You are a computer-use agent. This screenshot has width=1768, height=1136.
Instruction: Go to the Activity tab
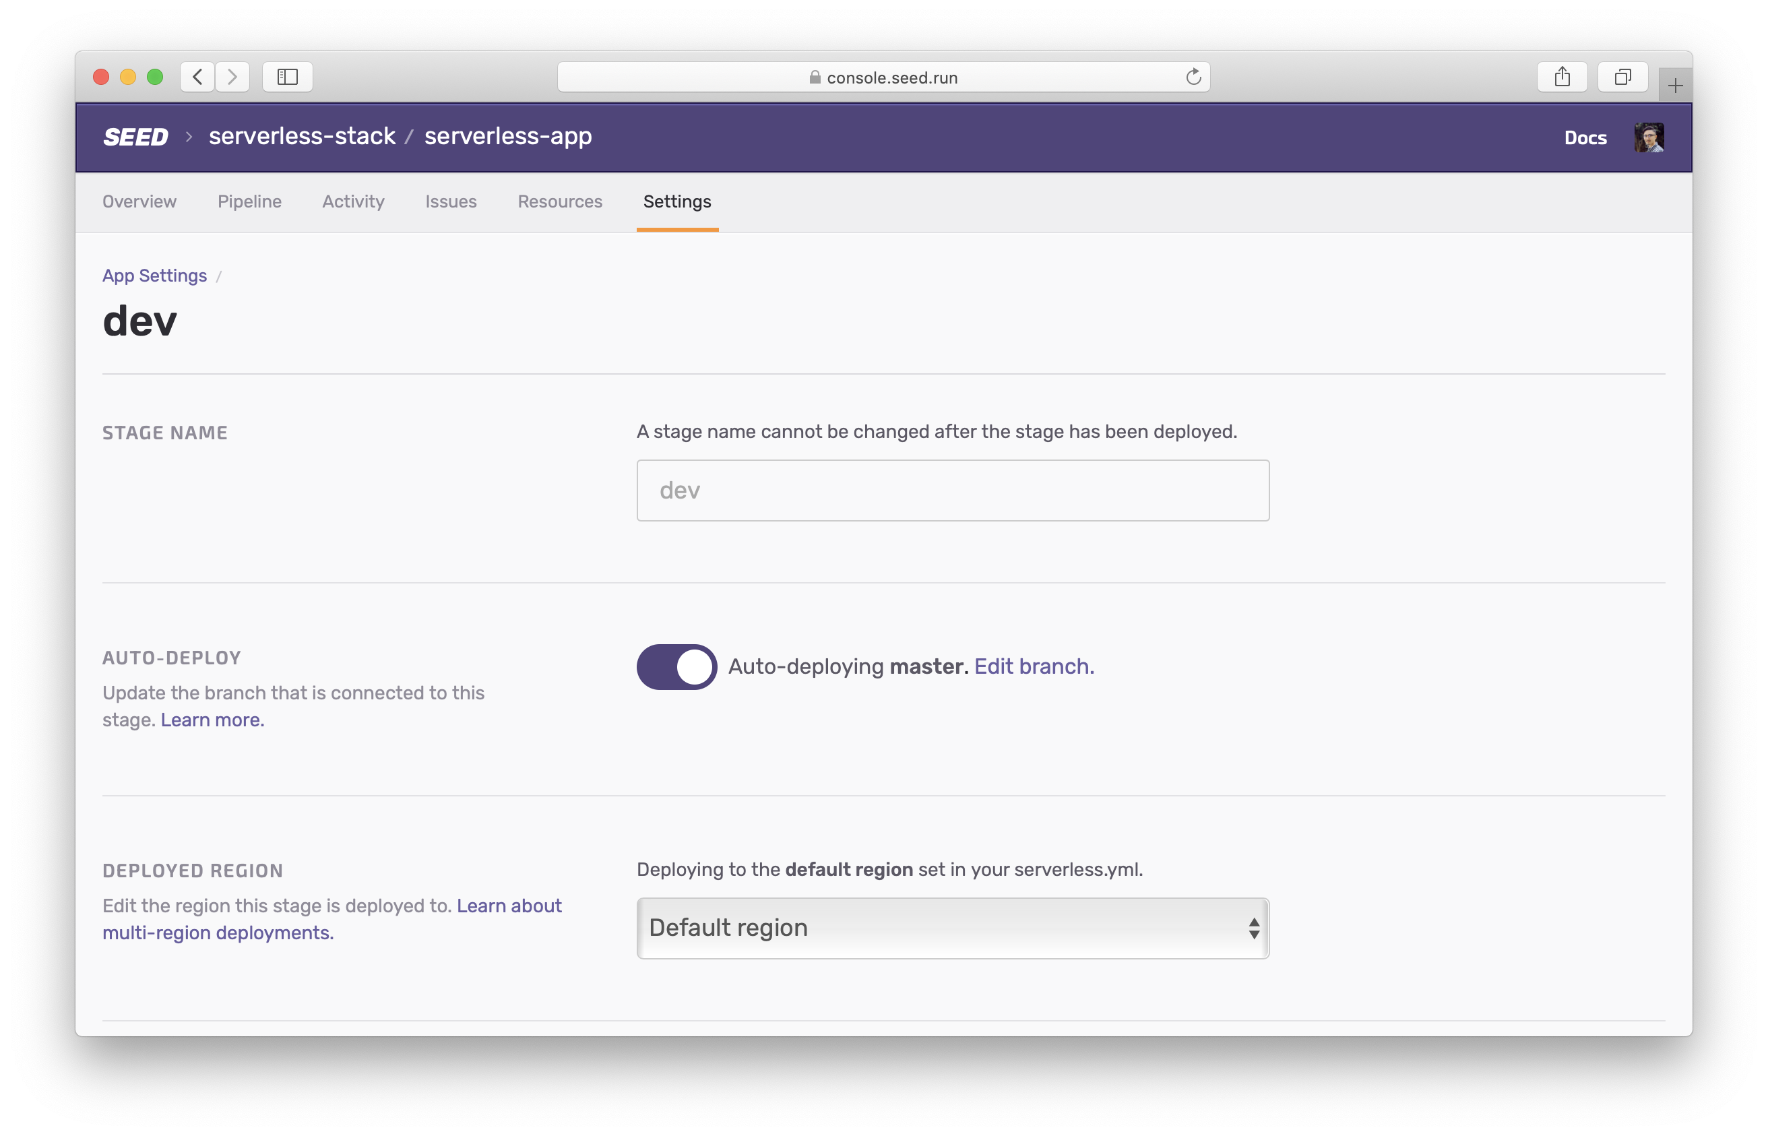tap(353, 201)
